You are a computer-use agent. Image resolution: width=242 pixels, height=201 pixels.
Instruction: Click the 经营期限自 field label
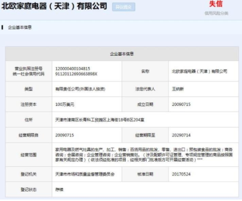pyautogui.click(x=28, y=135)
